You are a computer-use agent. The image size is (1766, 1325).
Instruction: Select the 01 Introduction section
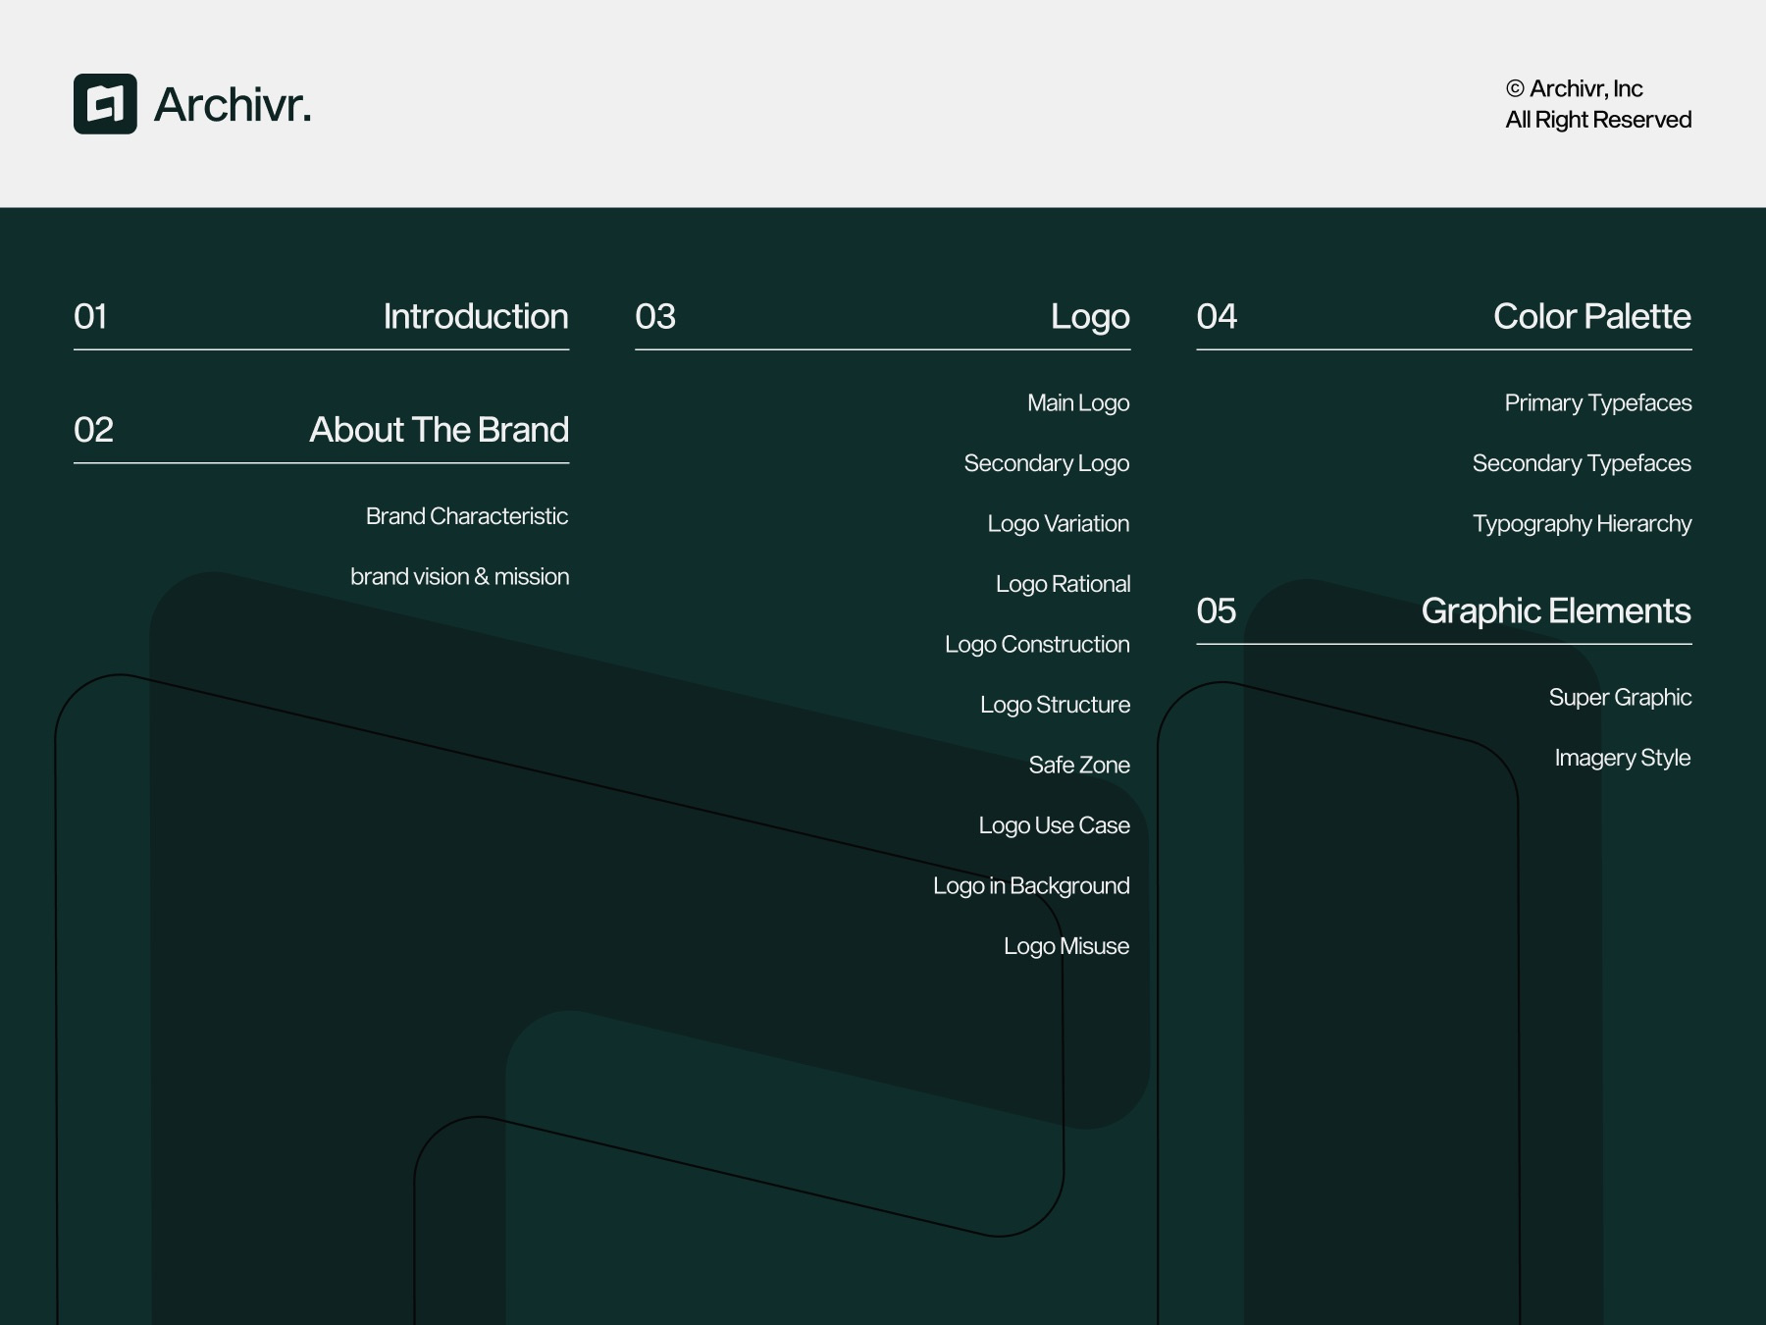click(476, 316)
